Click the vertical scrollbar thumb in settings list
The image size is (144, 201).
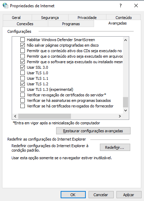tap(125, 102)
